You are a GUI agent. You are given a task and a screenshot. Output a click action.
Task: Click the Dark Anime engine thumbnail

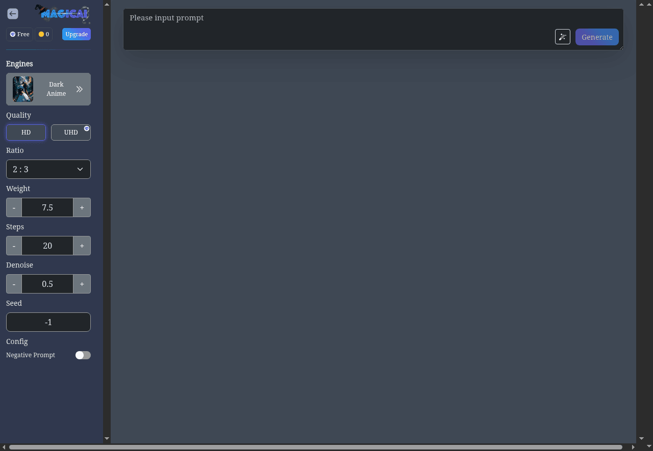click(x=23, y=89)
